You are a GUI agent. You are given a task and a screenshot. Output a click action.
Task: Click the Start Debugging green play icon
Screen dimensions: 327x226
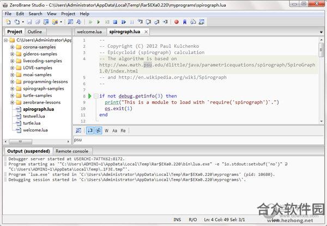click(99, 22)
